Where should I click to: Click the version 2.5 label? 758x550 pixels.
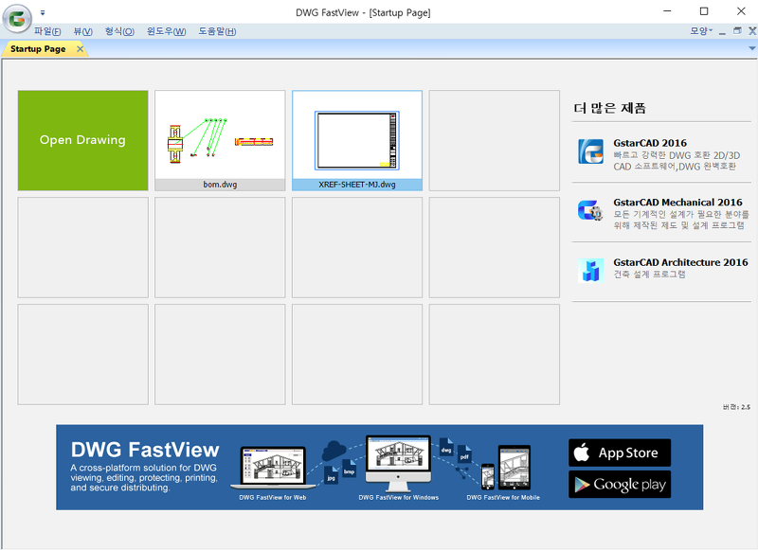[736, 407]
